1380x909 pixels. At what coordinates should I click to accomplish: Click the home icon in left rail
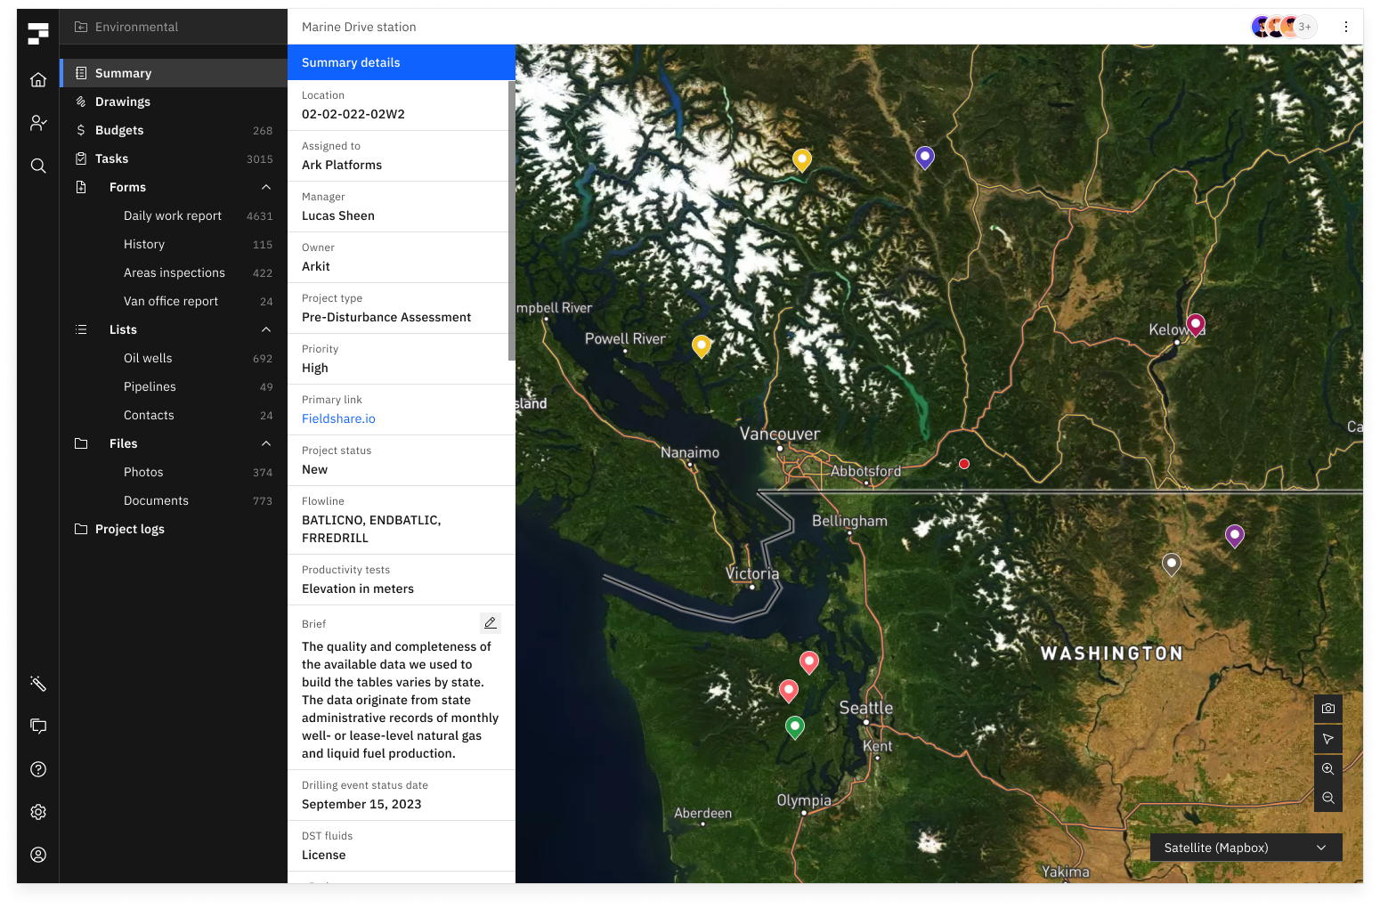[x=38, y=80]
